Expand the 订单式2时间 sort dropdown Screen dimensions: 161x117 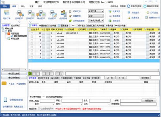click(x=96, y=20)
